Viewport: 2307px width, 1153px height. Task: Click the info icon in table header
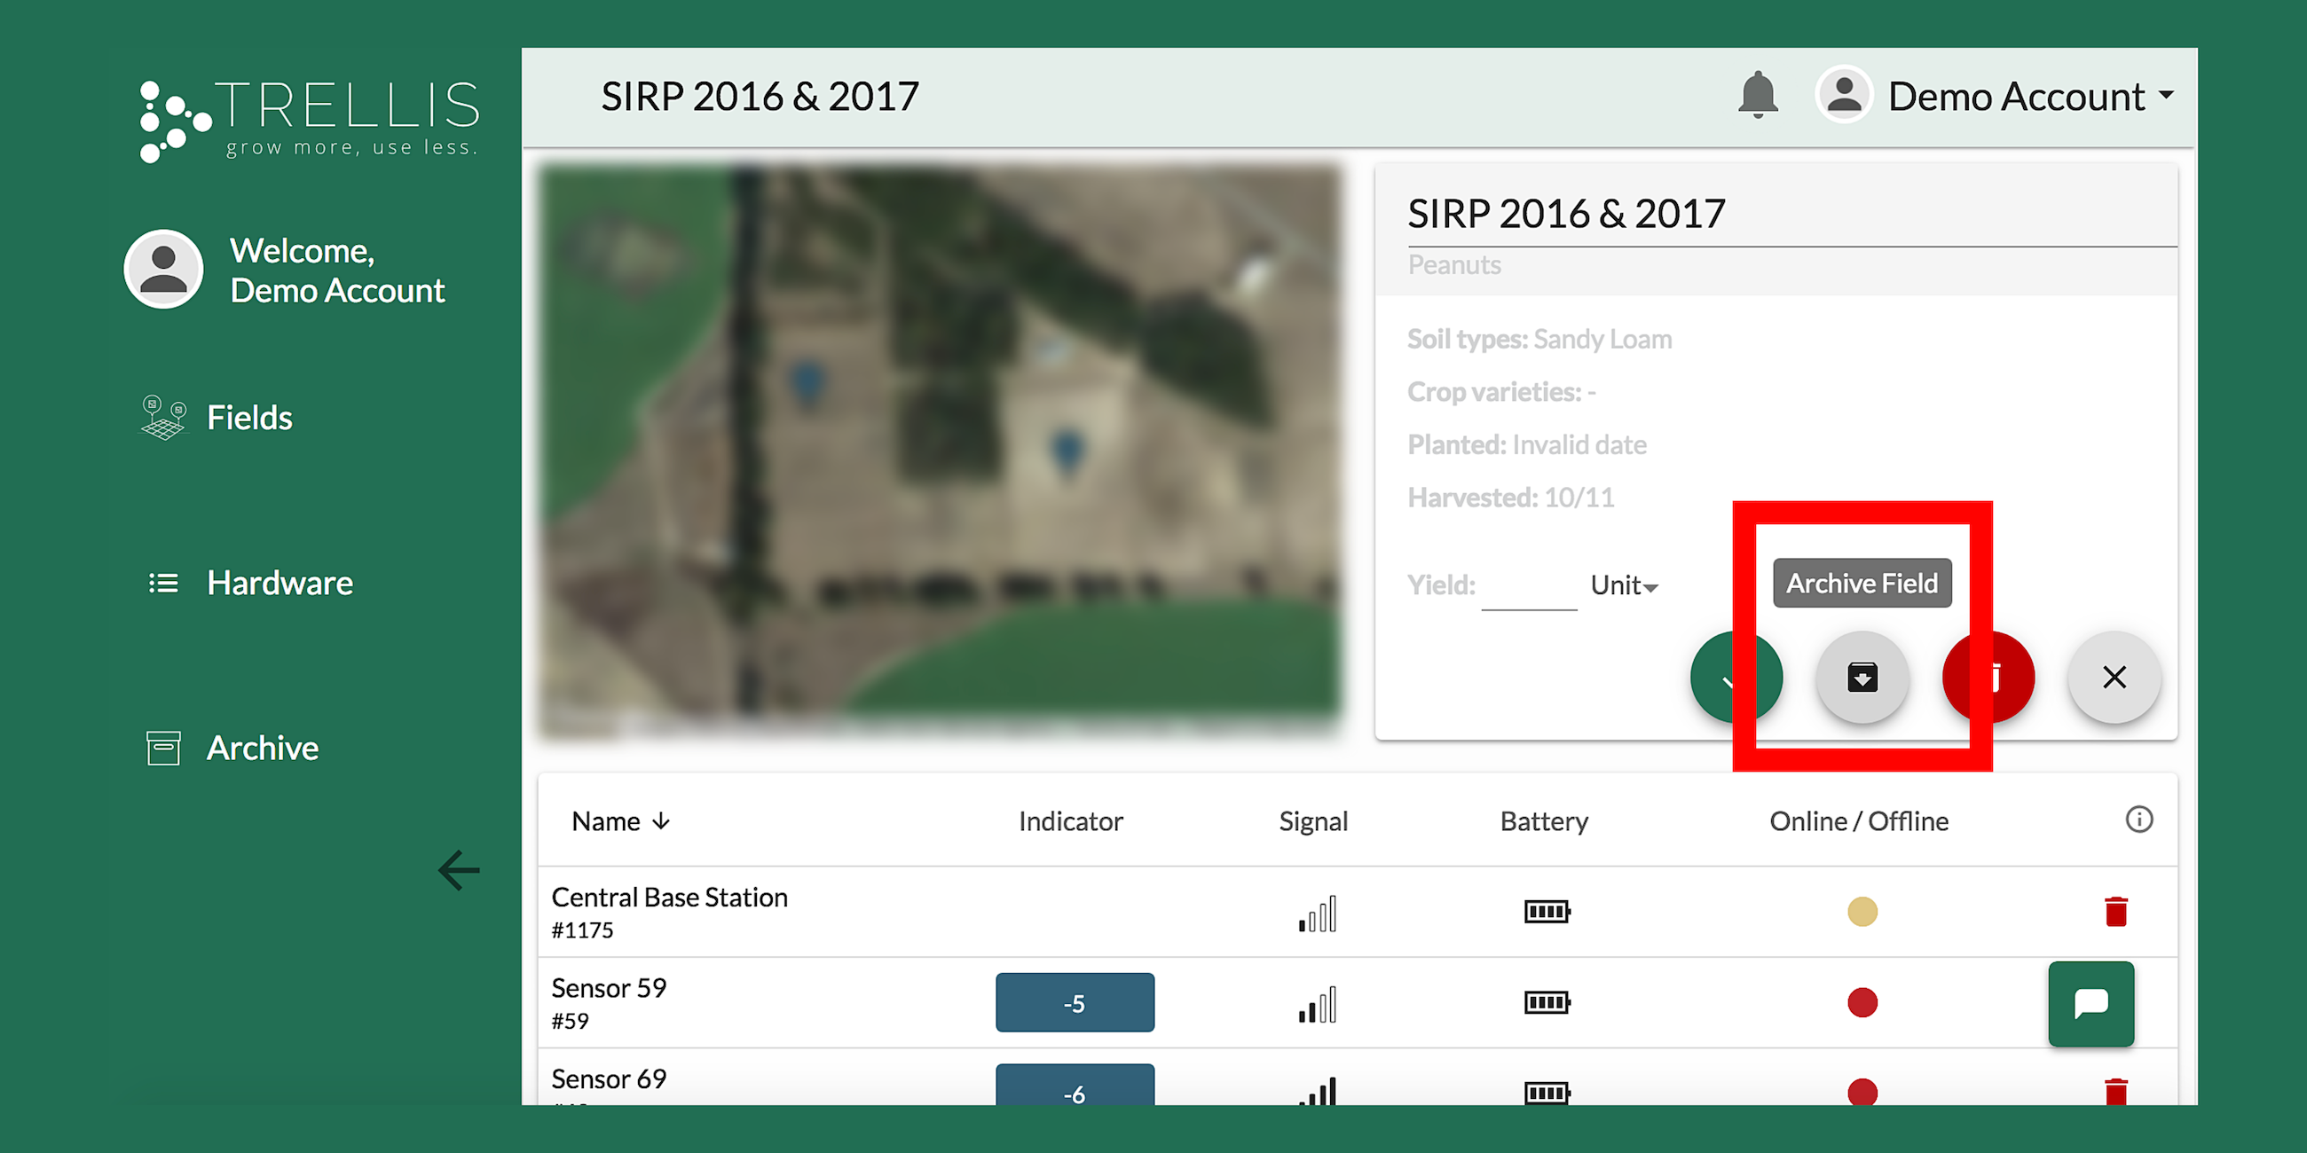pos(2138,820)
